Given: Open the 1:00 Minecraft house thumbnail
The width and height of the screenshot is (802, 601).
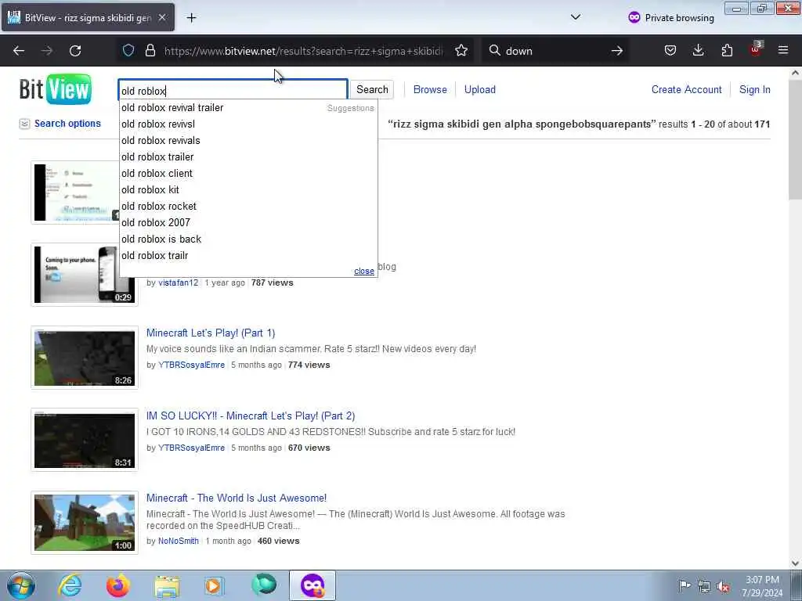Looking at the screenshot, I should point(85,523).
